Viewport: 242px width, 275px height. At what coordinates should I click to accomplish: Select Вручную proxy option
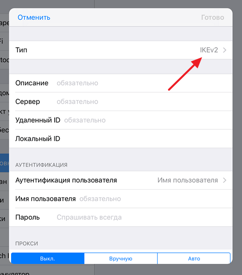[x=121, y=258]
